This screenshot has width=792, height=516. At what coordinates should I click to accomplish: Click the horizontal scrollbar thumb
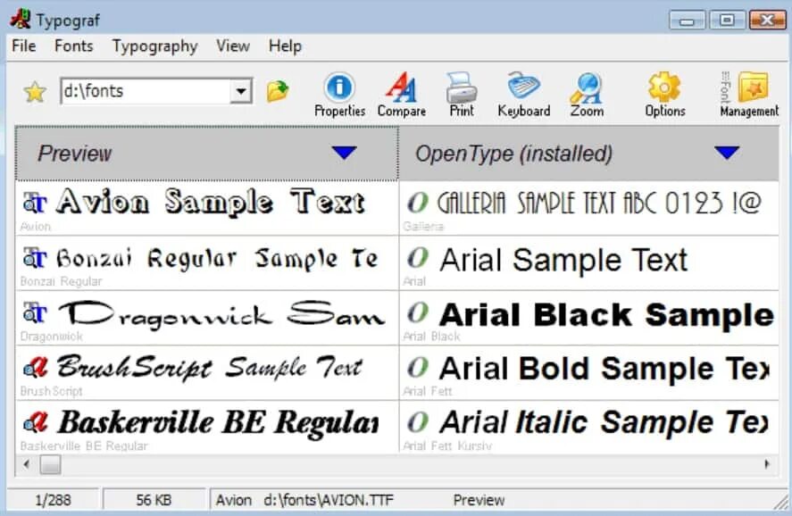tap(51, 464)
